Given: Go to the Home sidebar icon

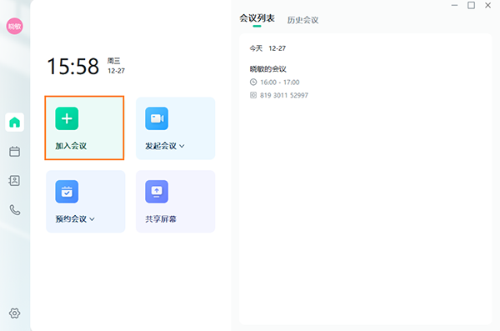Looking at the screenshot, I should click(15, 122).
